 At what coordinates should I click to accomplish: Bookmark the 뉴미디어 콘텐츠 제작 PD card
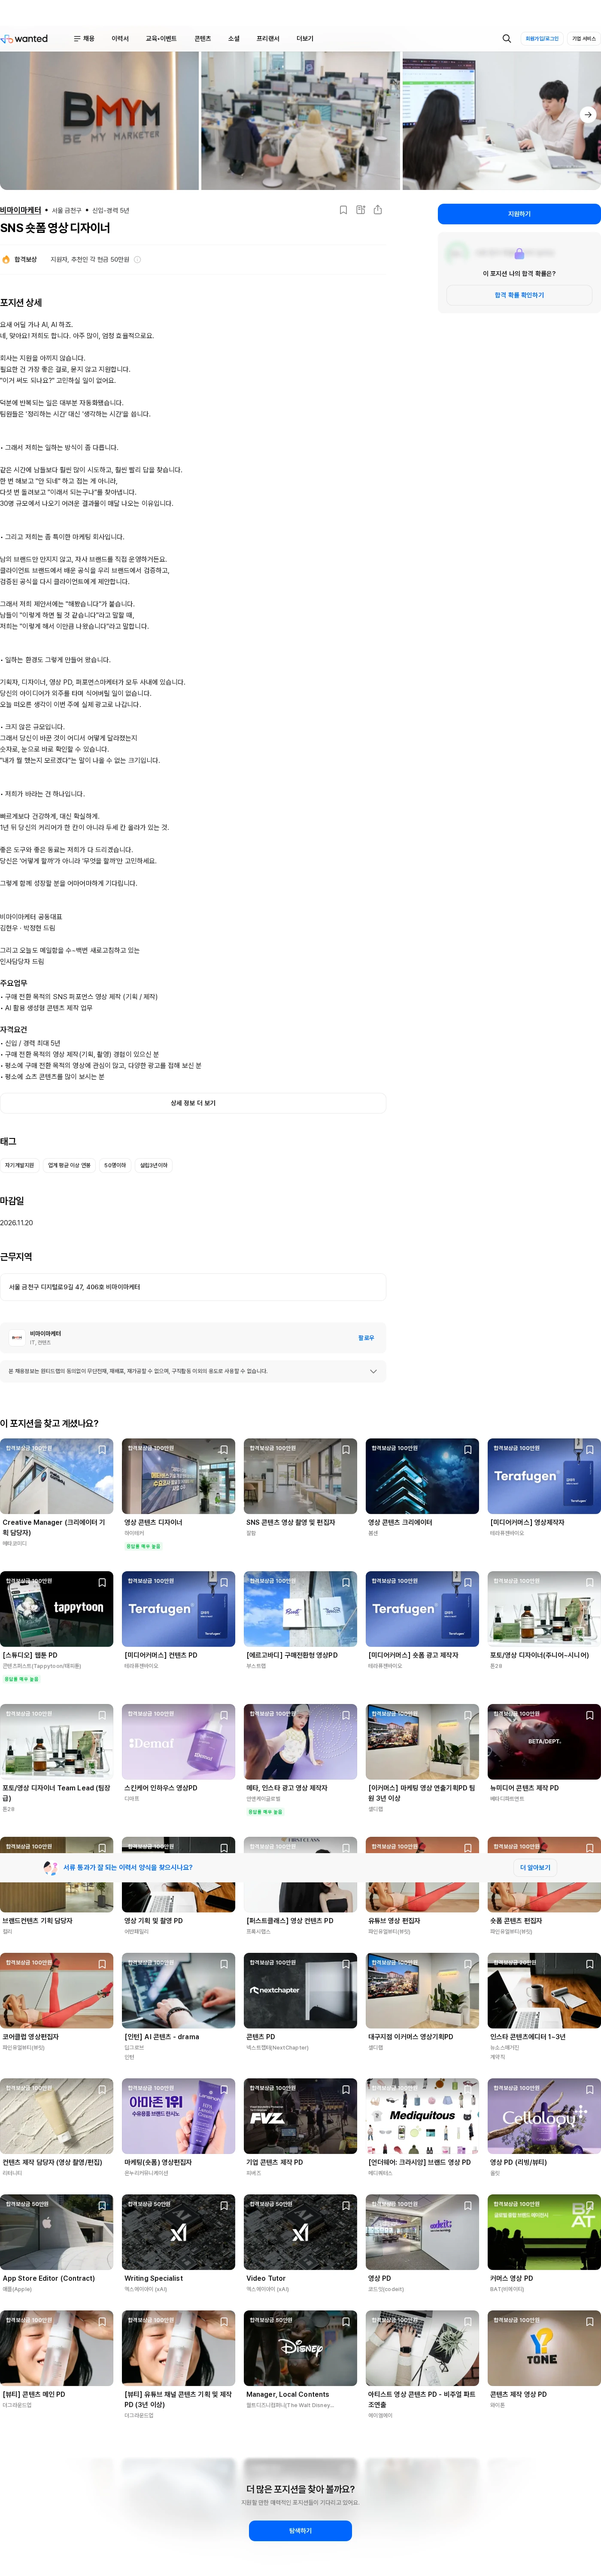pos(589,1716)
